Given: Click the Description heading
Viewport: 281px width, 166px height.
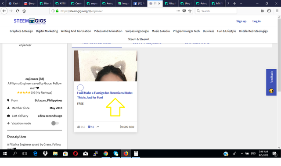Looking at the screenshot, I should [x=17, y=136].
